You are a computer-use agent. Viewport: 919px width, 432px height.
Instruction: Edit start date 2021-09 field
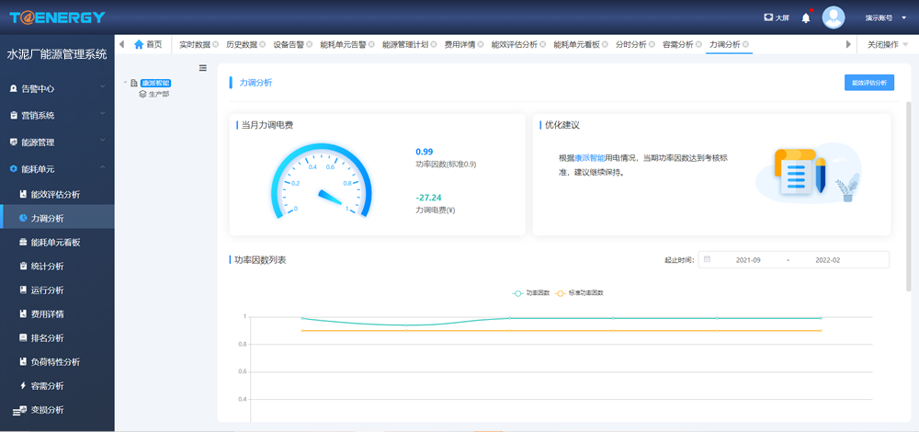pos(748,260)
